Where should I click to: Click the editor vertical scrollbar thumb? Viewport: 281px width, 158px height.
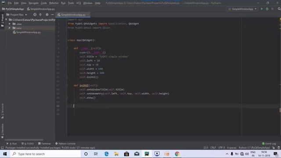coord(280,110)
